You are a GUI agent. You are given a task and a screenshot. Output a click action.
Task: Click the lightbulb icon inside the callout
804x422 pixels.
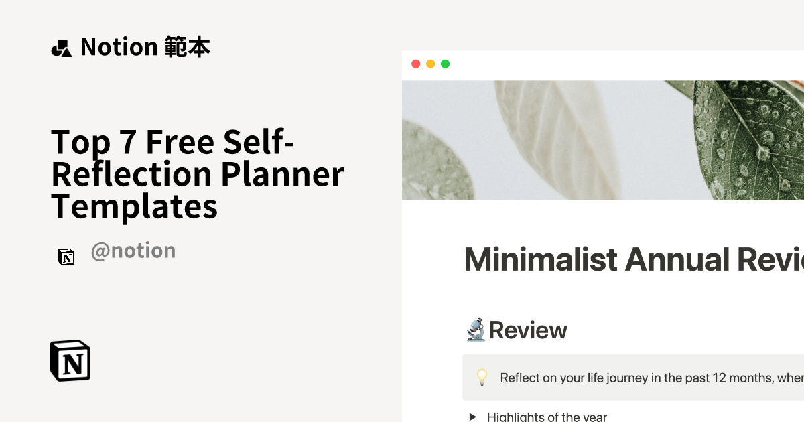[482, 378]
